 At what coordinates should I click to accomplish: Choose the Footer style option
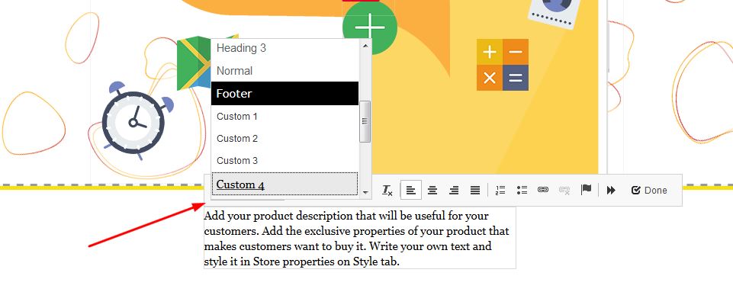coord(285,94)
